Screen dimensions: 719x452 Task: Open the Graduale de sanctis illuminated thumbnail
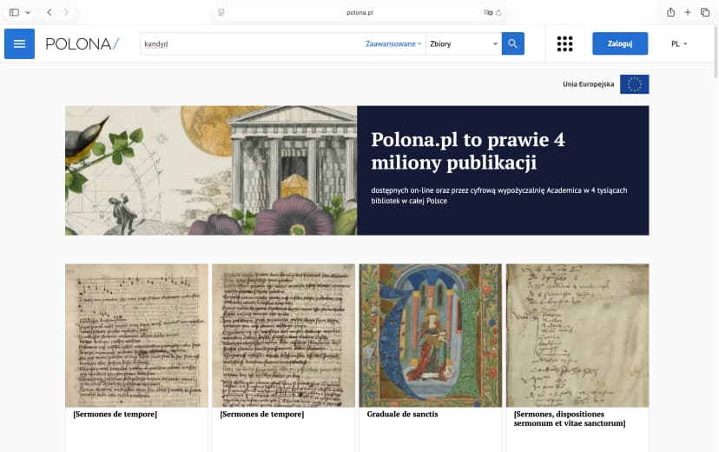pos(431,336)
